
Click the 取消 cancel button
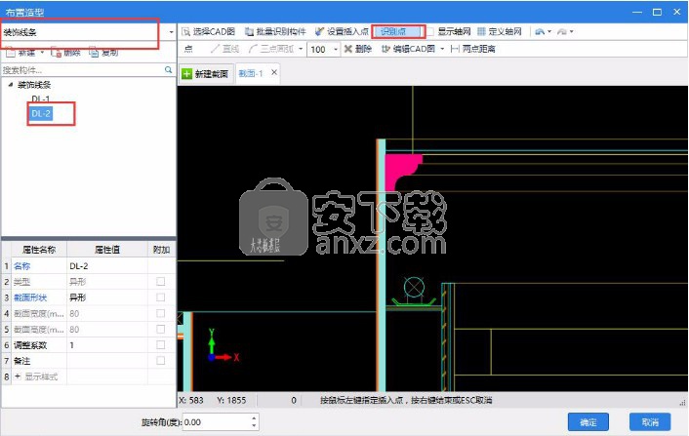pos(650,422)
